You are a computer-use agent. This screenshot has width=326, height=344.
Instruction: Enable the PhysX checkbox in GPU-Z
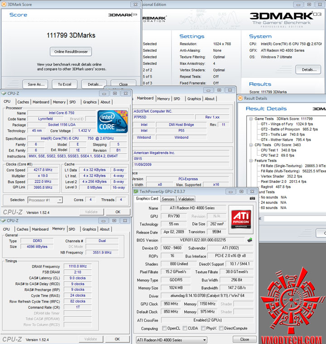[x=203, y=328]
